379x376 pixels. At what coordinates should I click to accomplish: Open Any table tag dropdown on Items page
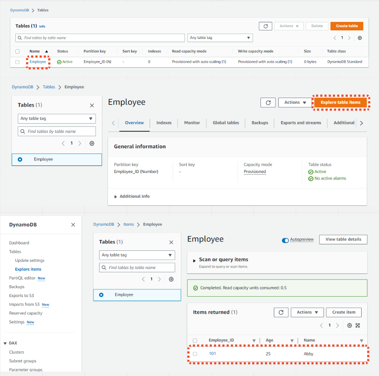[137, 255]
